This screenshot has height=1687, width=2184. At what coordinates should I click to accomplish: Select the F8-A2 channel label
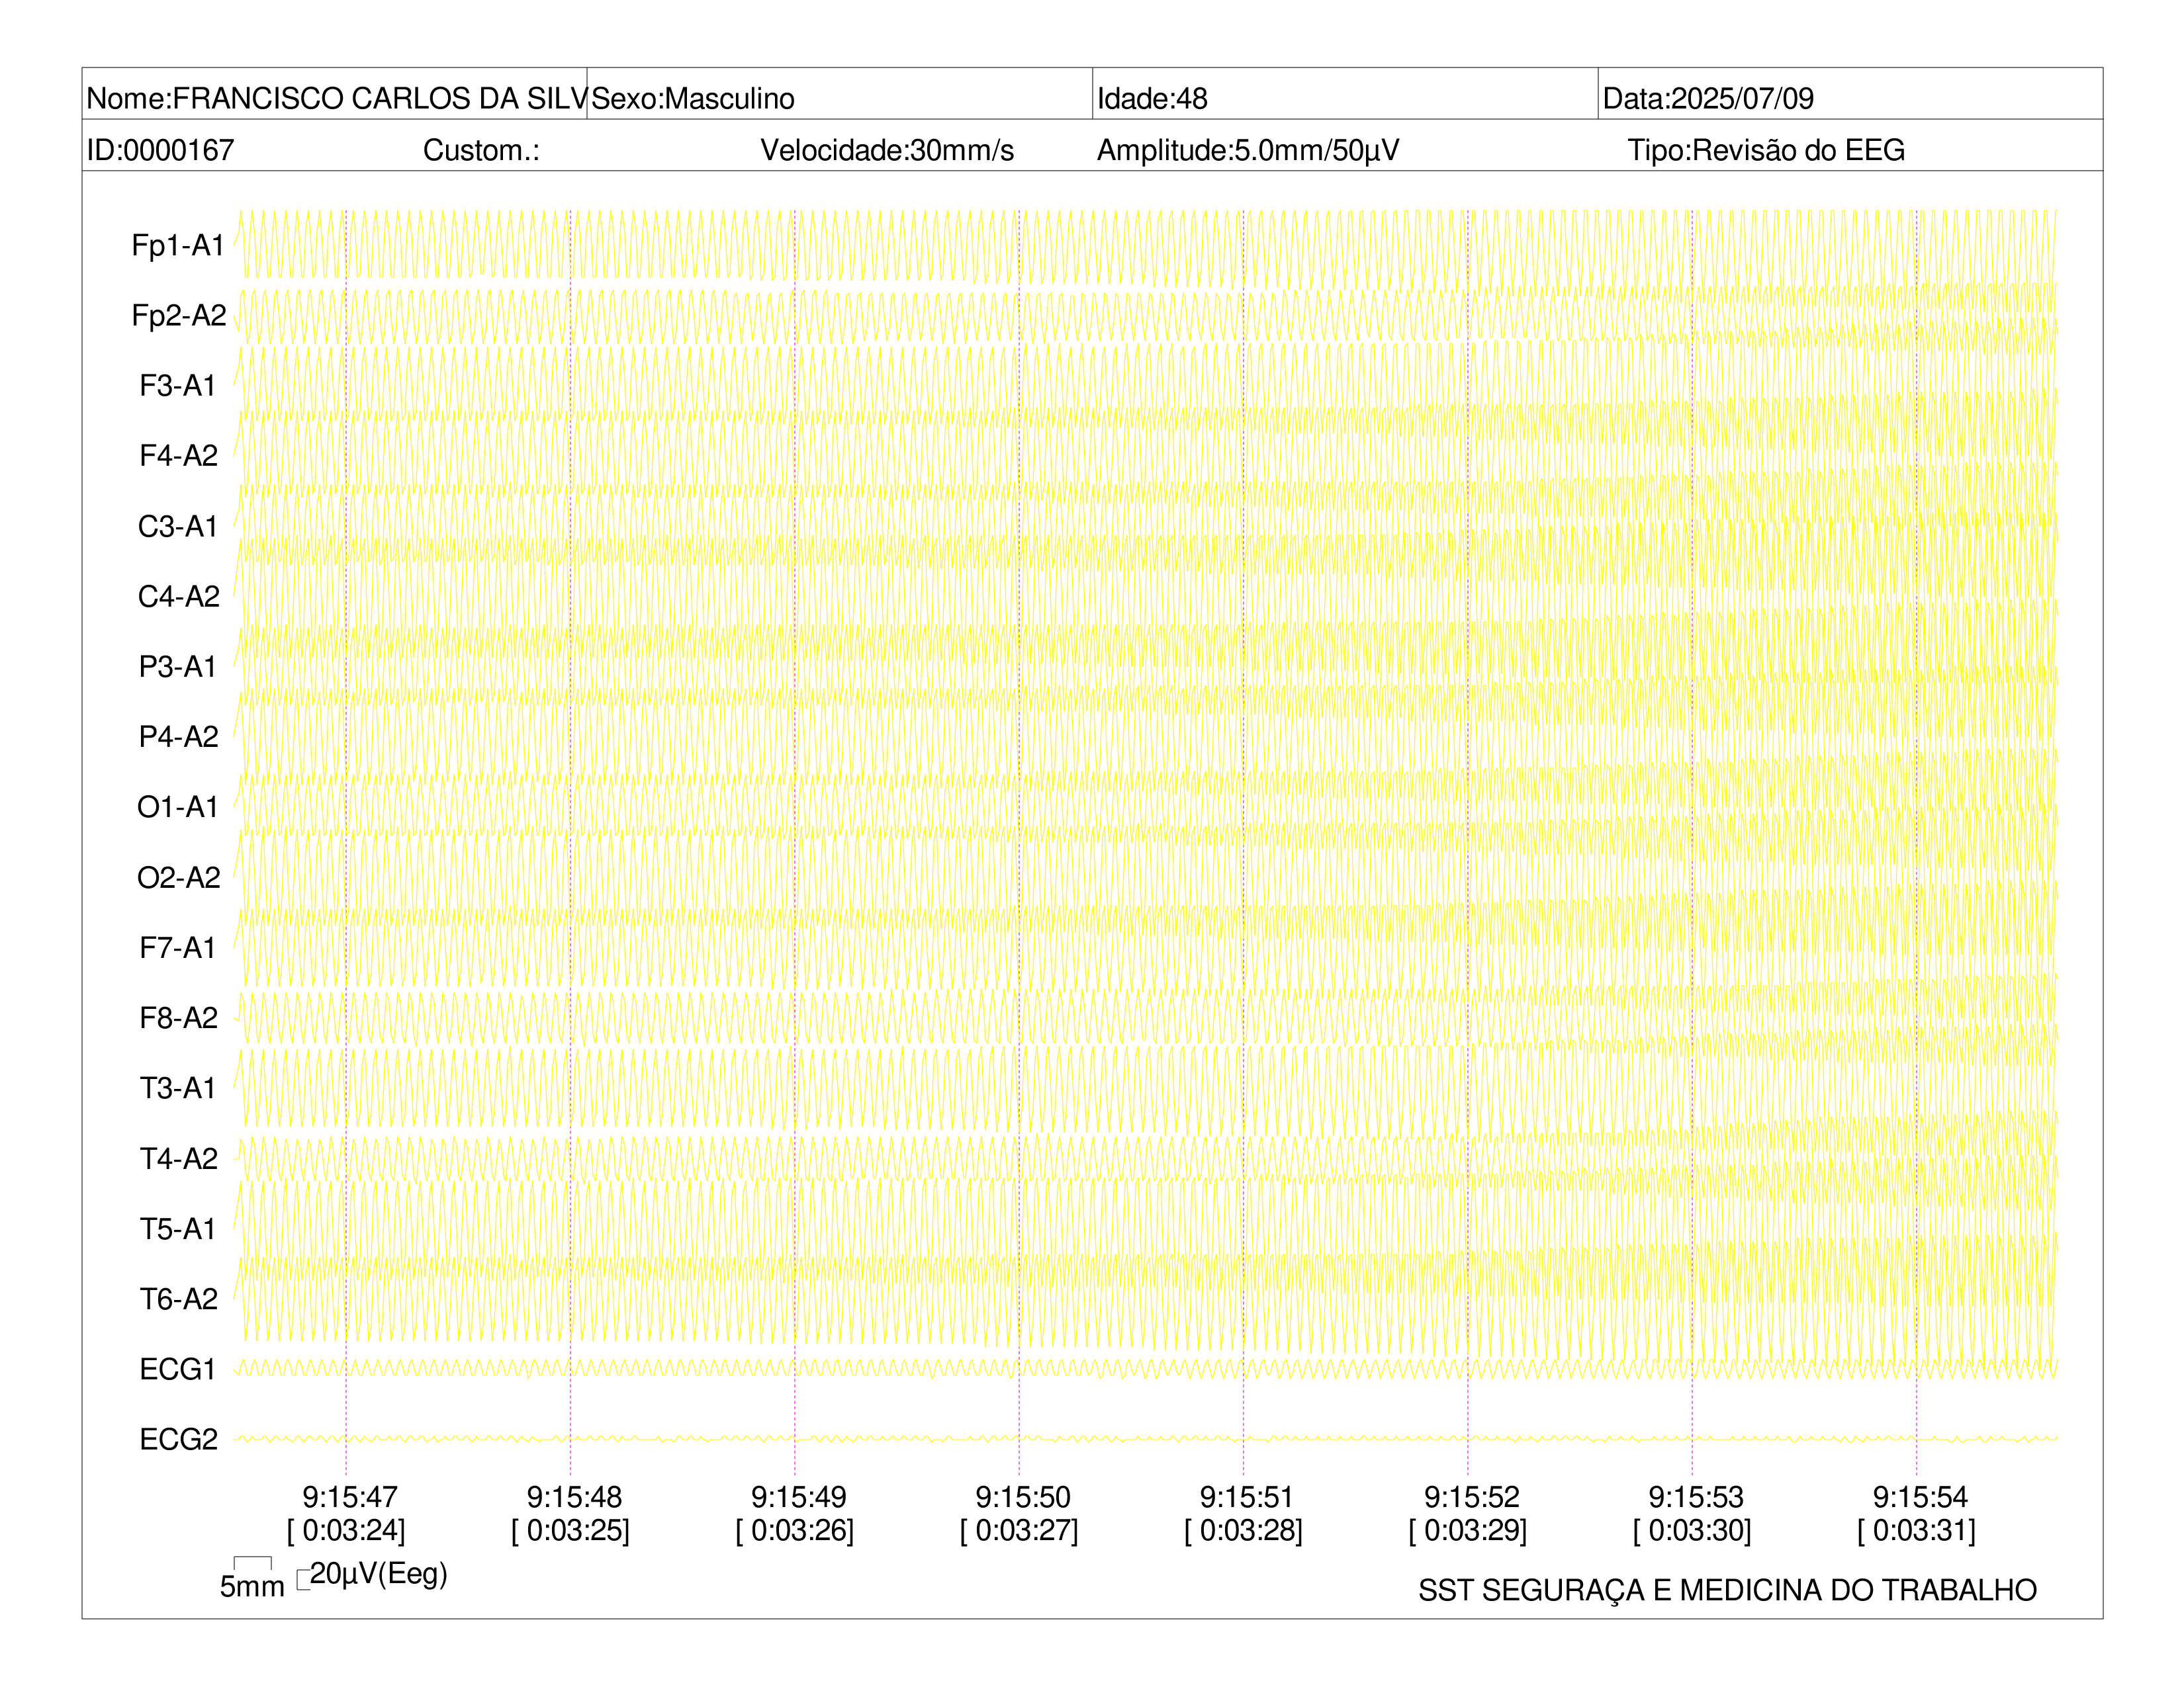[x=178, y=1017]
